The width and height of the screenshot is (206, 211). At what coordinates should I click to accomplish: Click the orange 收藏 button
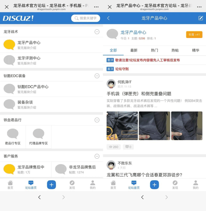pyautogui.click(x=194, y=35)
